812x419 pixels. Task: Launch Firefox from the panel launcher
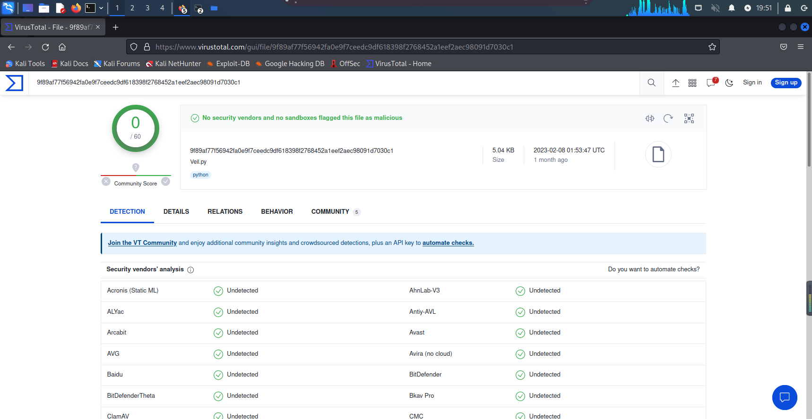(x=76, y=8)
